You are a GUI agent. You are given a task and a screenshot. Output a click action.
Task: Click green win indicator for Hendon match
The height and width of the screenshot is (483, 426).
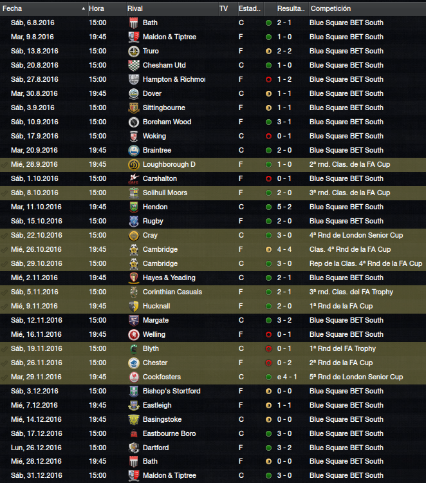click(268, 207)
